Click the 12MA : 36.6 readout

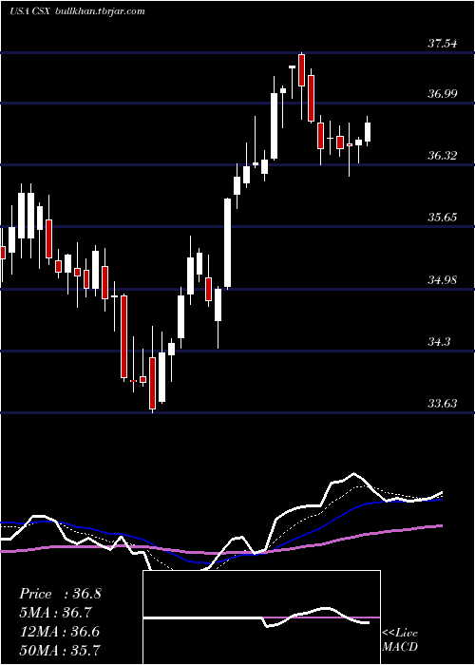pos(59,631)
